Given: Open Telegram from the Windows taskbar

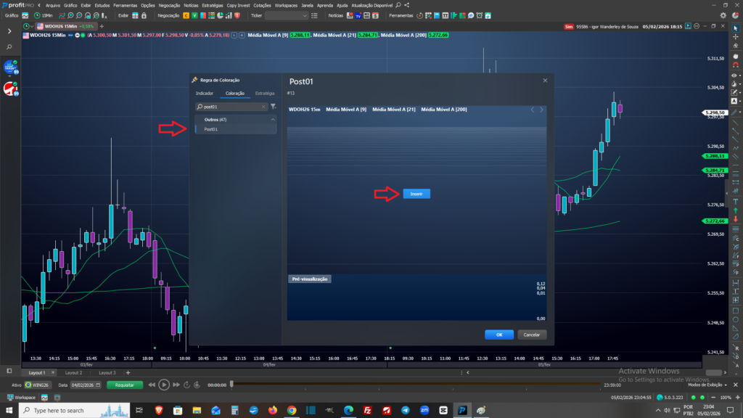Looking at the screenshot, I should point(405,410).
